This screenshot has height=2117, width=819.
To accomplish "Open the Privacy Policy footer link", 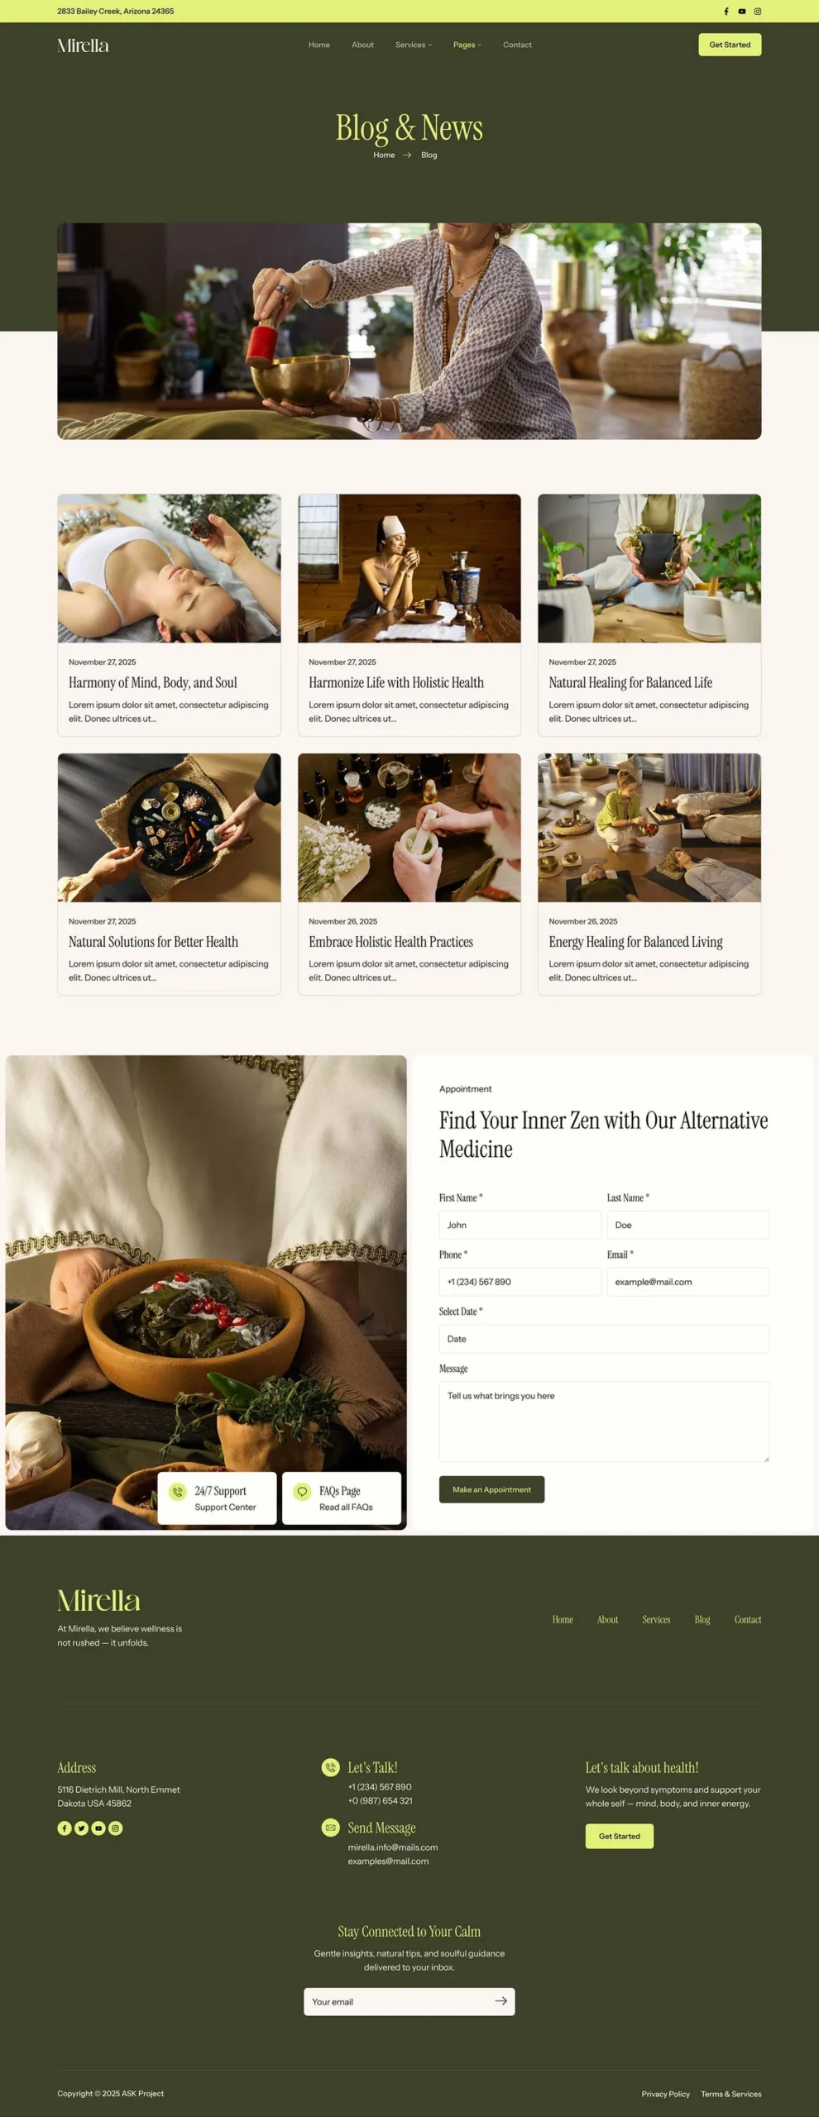I will (665, 2093).
